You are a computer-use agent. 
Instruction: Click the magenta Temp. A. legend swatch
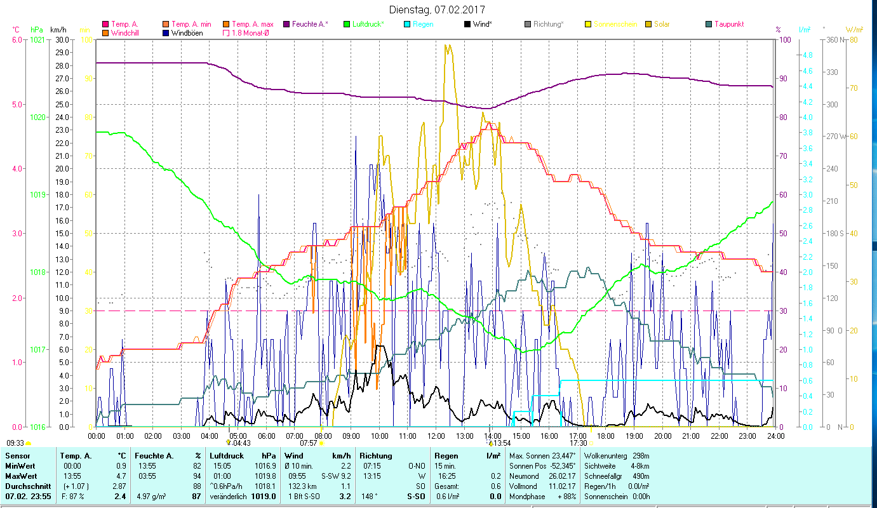(x=105, y=24)
